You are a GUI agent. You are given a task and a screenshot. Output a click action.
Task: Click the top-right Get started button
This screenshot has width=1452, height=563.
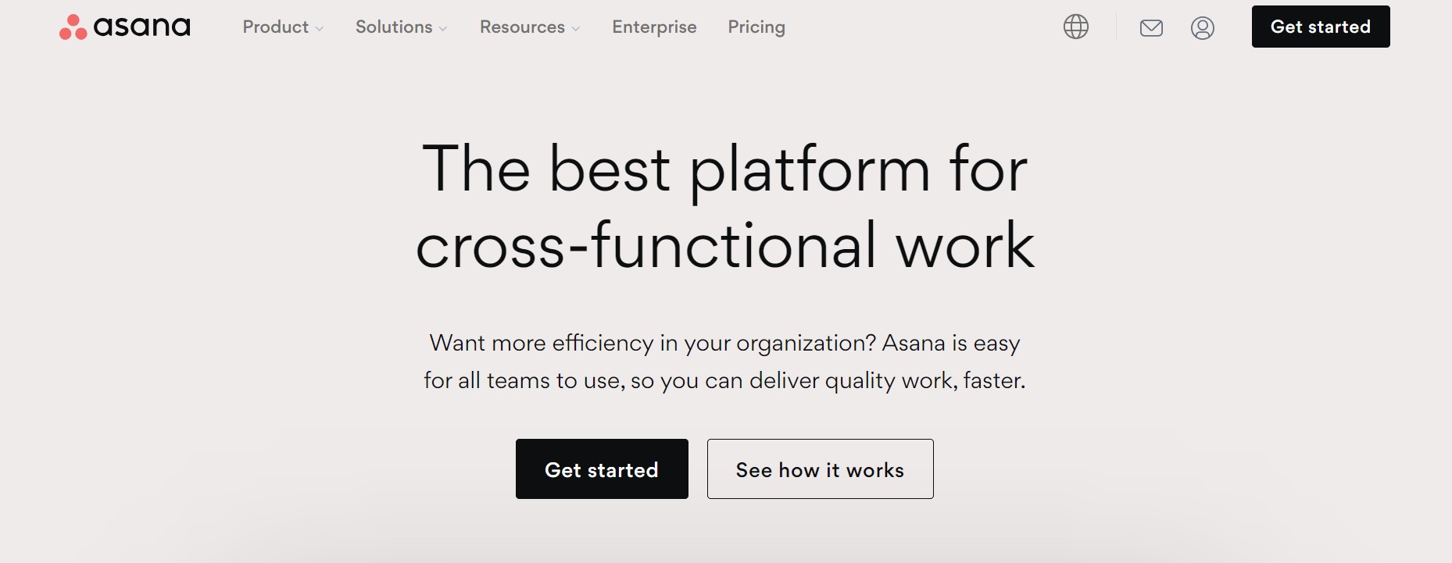(x=1320, y=26)
